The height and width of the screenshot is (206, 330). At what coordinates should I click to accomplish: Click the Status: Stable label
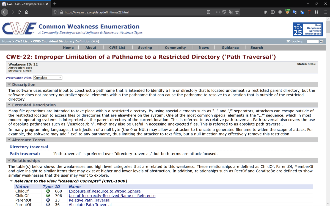[x=306, y=64]
